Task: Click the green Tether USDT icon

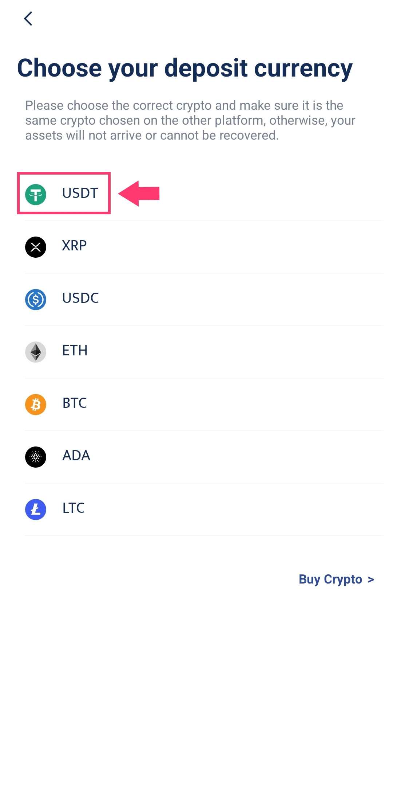Action: [36, 195]
